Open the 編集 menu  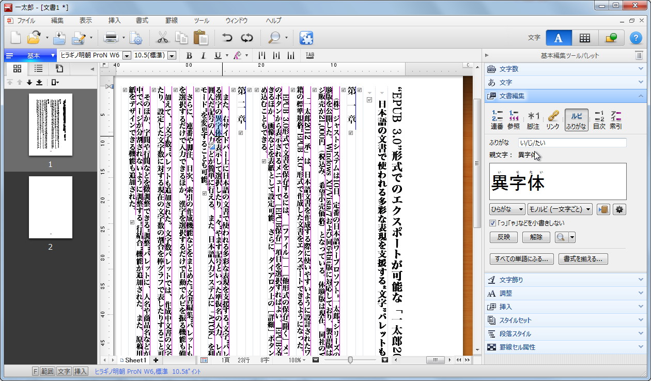57,21
